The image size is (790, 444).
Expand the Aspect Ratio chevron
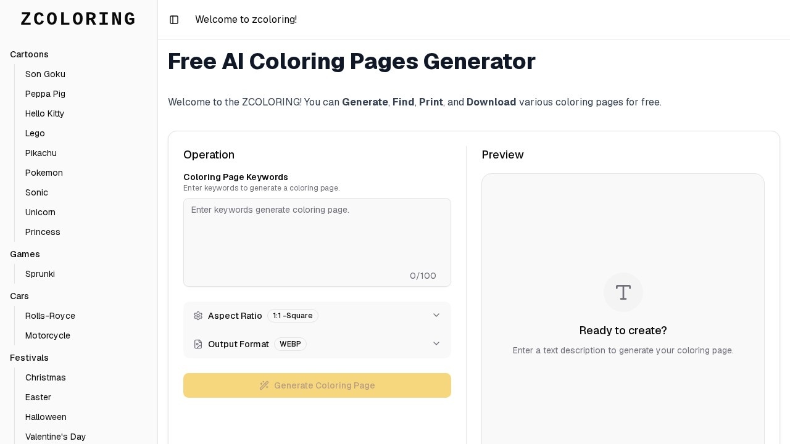tap(436, 315)
